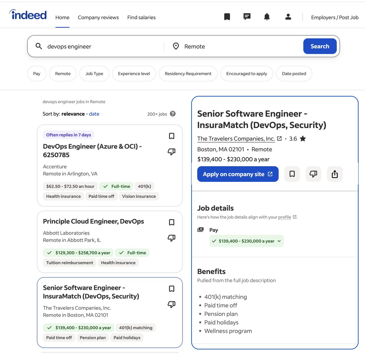Open saved jobs bookmark icon in header
The width and height of the screenshot is (365, 353).
pyautogui.click(x=227, y=17)
